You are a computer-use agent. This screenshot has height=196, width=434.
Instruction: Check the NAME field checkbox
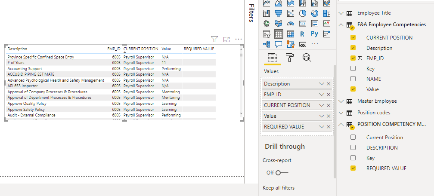(x=353, y=79)
